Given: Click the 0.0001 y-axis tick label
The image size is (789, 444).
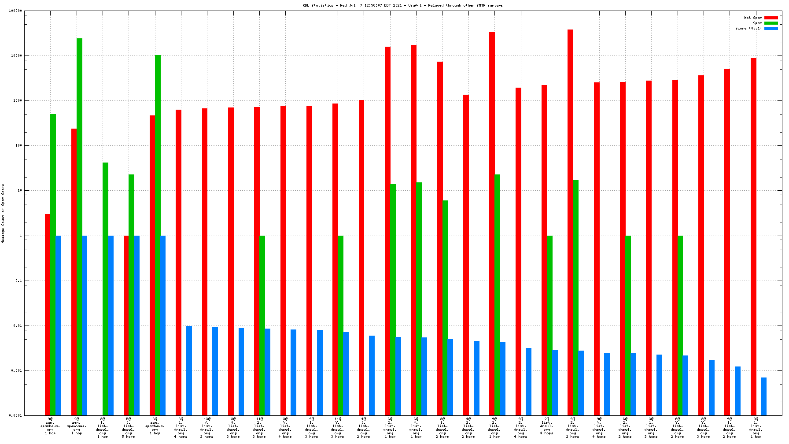Looking at the screenshot, I should tap(15, 415).
